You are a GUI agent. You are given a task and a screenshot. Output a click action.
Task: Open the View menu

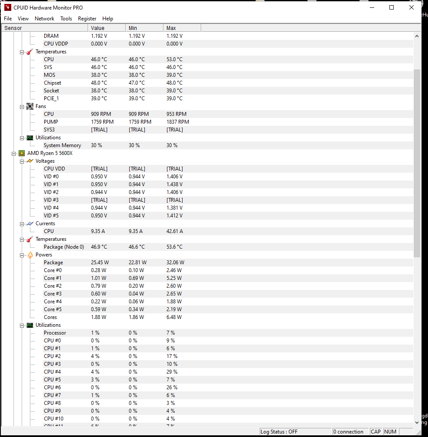pyautogui.click(x=23, y=19)
